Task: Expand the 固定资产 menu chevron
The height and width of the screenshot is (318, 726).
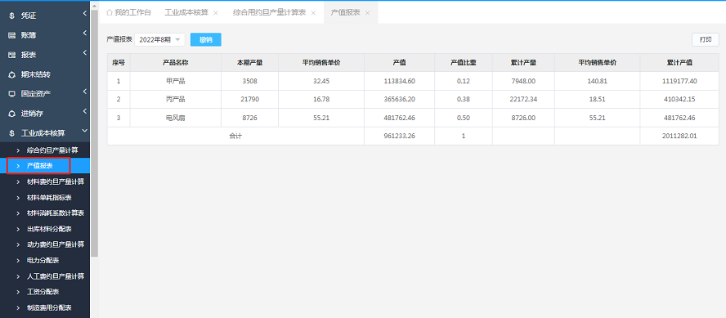Action: tap(85, 92)
